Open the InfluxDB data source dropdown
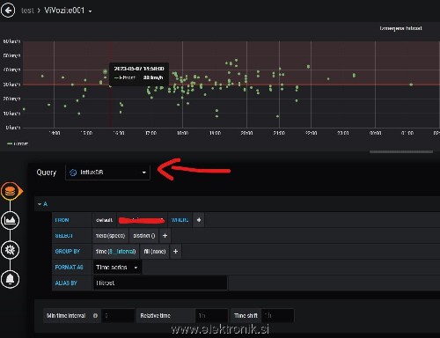440x338 pixels. coord(107,173)
